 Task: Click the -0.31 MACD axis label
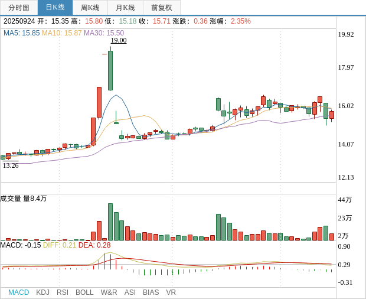(x=345, y=282)
